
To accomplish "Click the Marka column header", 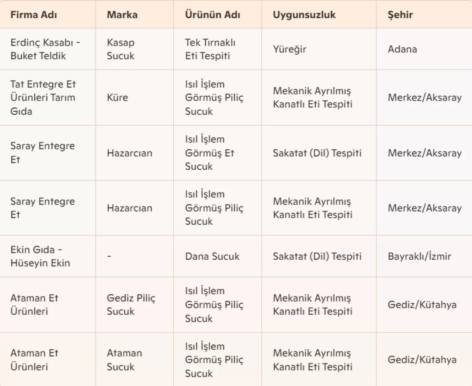I will [122, 15].
